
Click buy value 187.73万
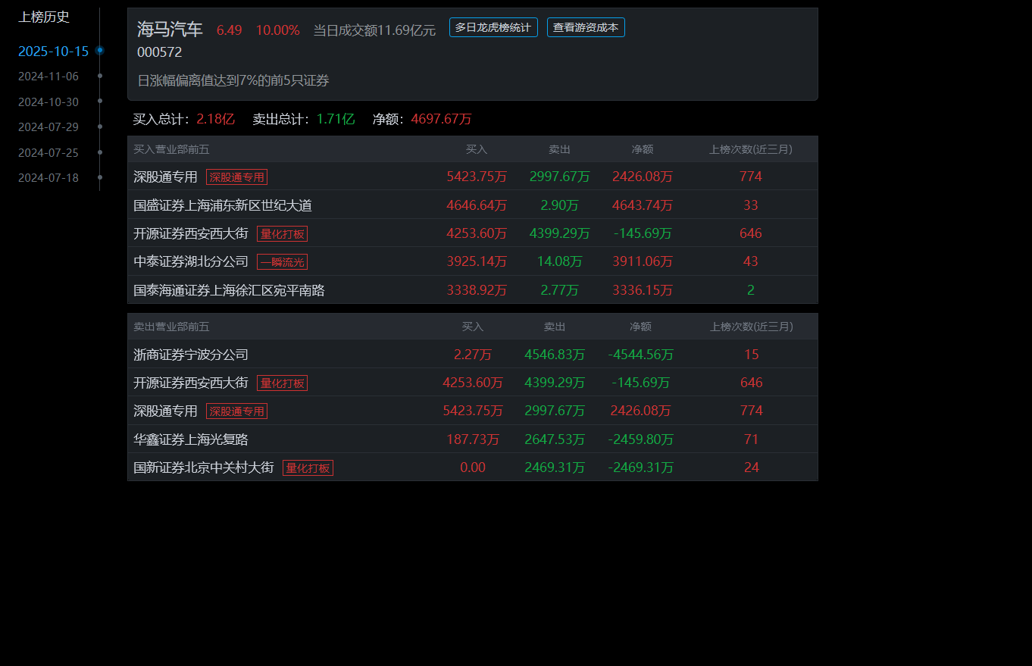tap(473, 439)
